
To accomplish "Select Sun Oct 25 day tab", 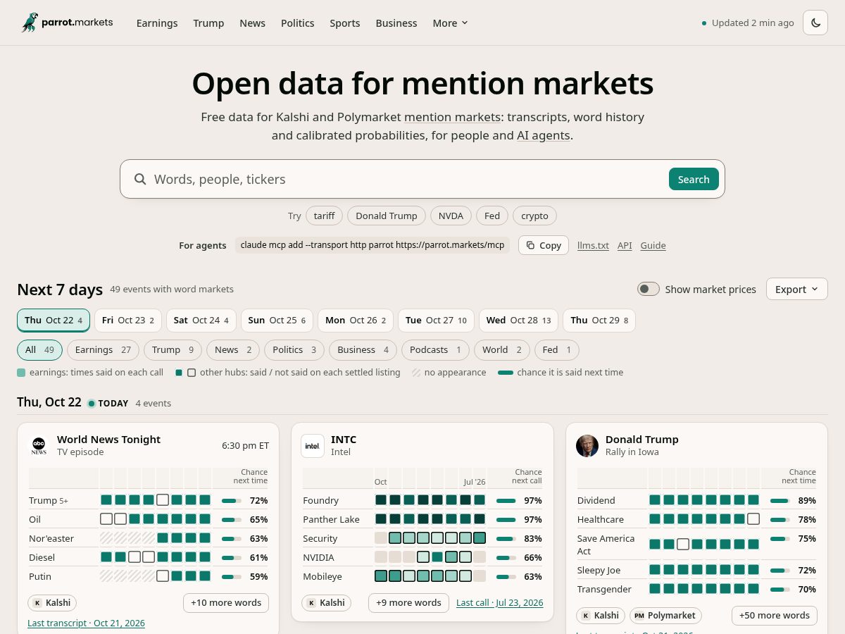I will pyautogui.click(x=277, y=320).
